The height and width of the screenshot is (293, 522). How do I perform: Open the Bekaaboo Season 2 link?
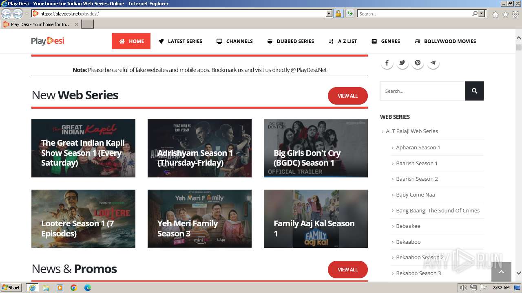click(x=420, y=257)
